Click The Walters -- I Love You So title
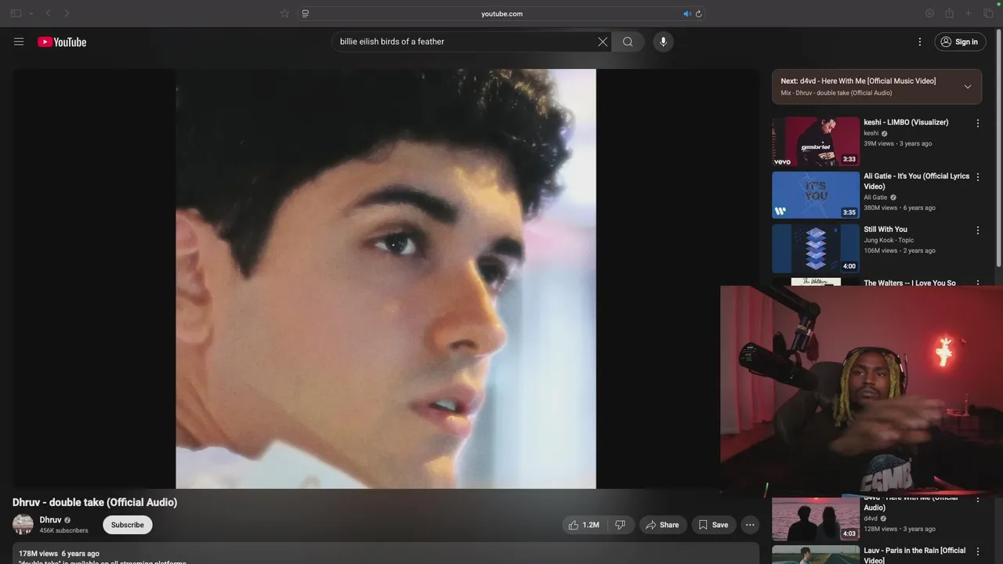 click(910, 282)
